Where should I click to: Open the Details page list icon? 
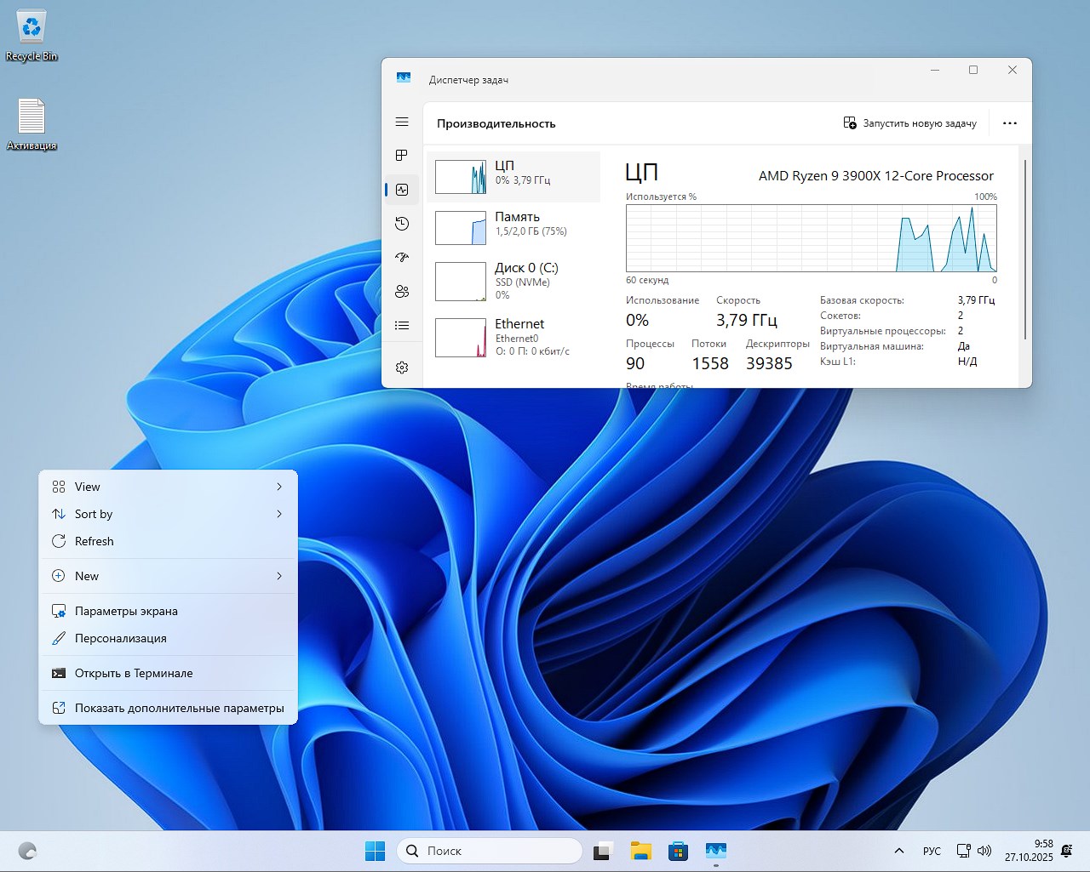(x=401, y=325)
